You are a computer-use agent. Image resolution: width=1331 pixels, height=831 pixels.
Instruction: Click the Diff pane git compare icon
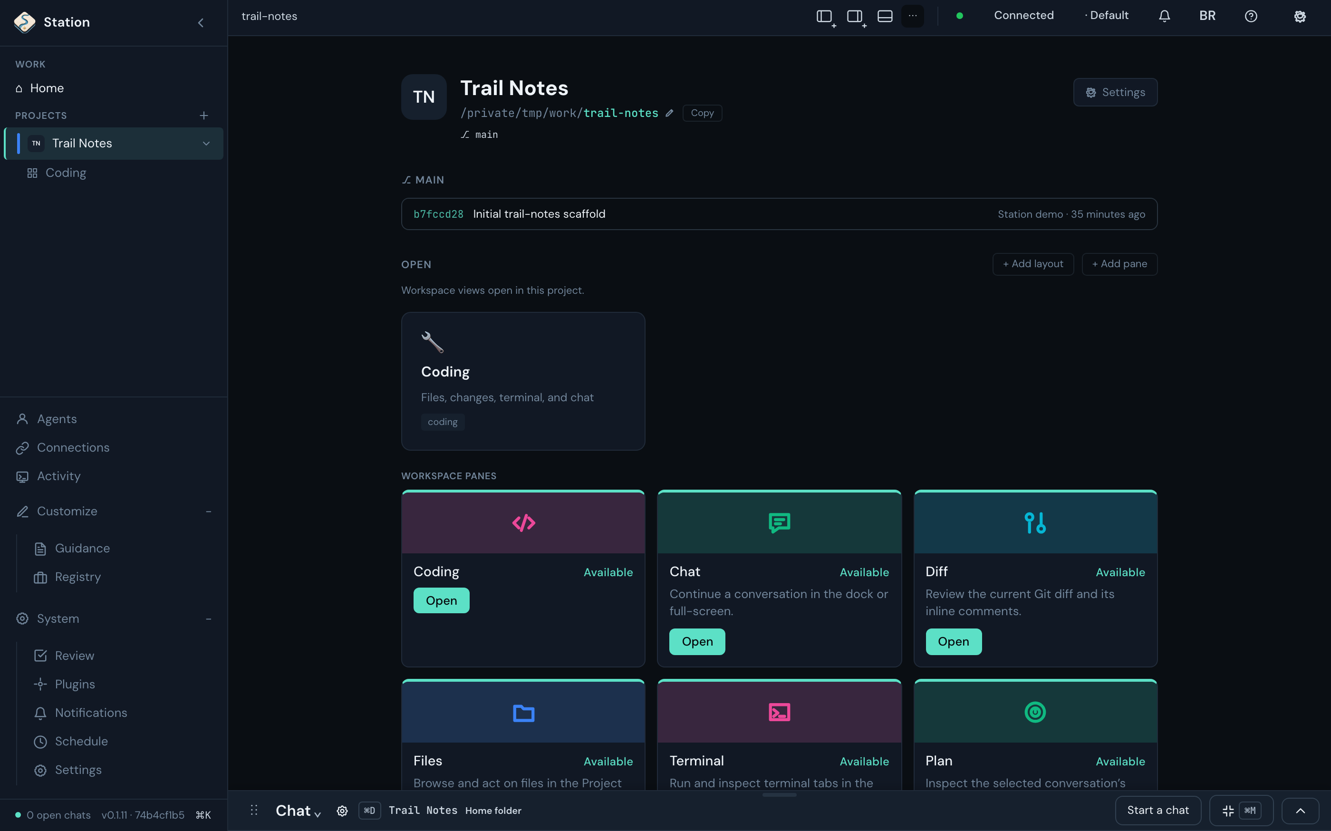1035,523
